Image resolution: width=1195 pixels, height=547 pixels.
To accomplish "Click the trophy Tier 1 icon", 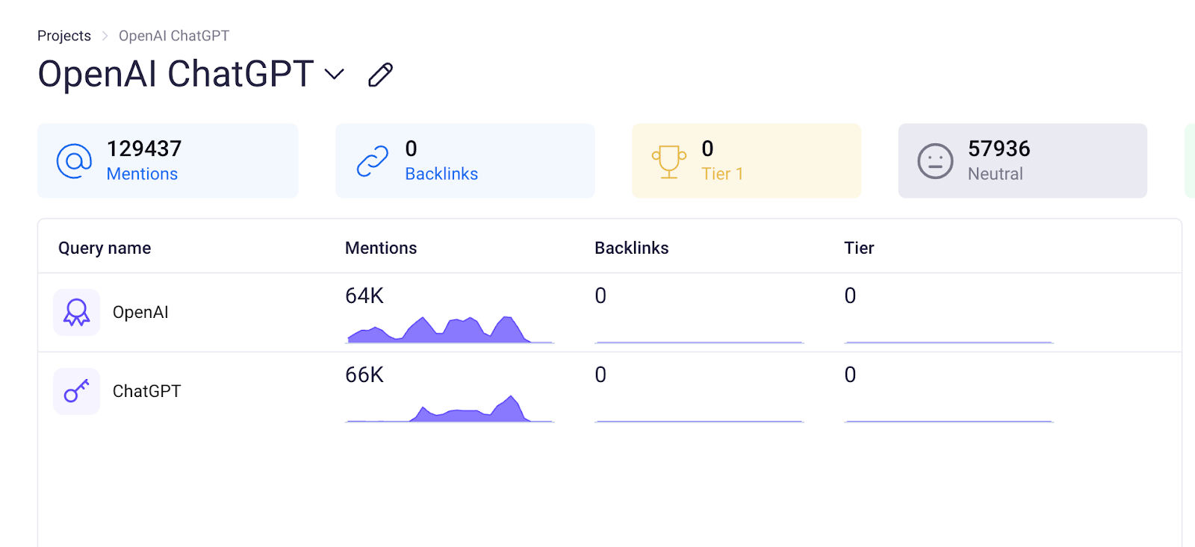I will coord(669,161).
